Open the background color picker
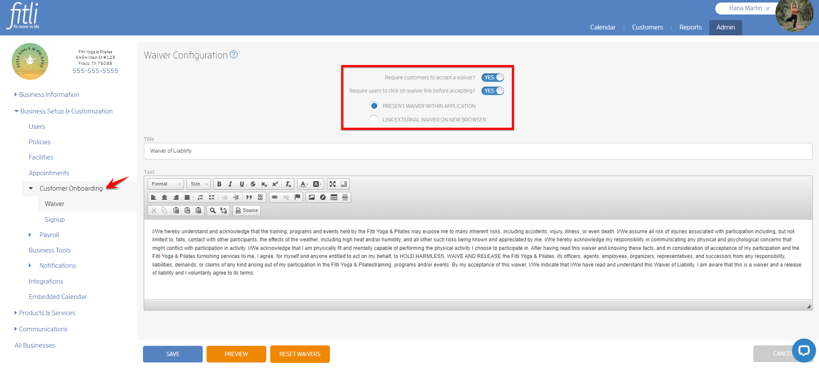The height and width of the screenshot is (368, 819). click(x=317, y=184)
